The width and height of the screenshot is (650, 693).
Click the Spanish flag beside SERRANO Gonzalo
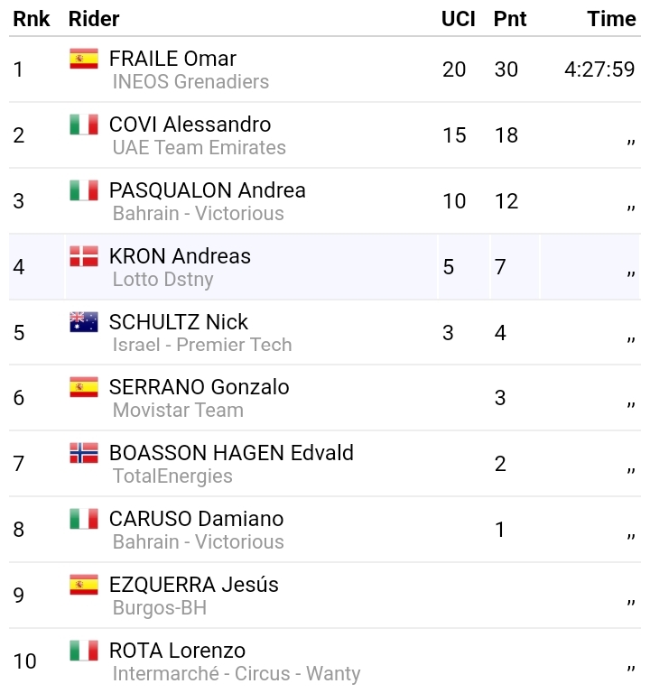pyautogui.click(x=84, y=387)
